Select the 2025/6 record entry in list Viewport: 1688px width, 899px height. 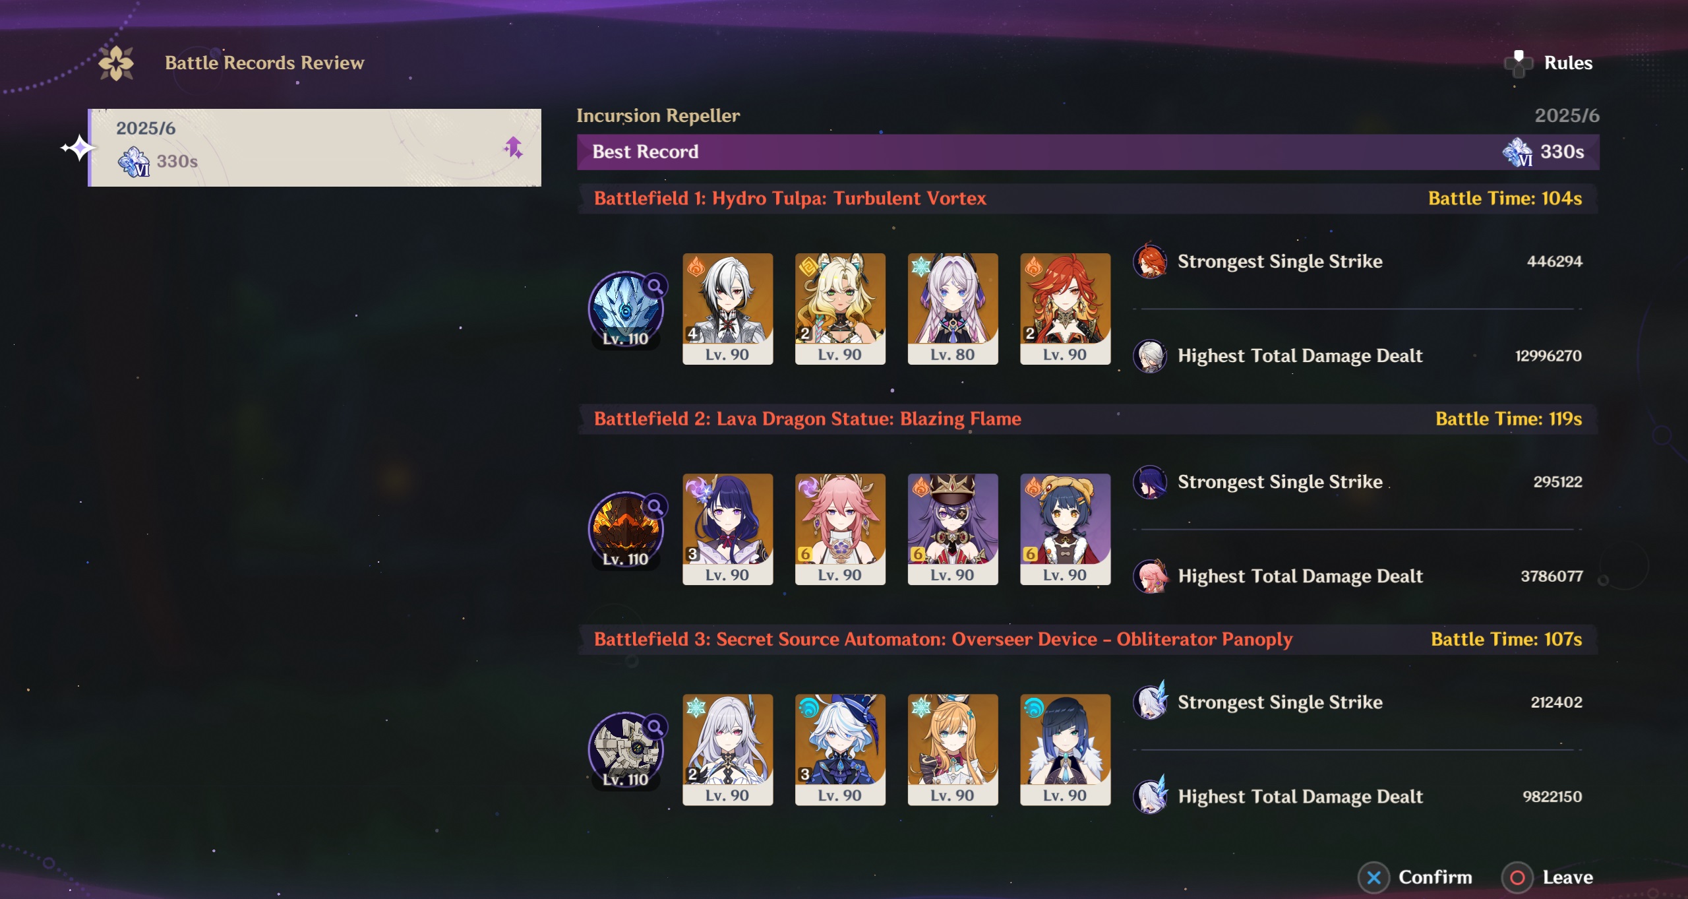click(x=315, y=148)
